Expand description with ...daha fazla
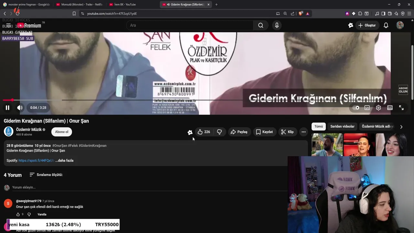 (64, 161)
